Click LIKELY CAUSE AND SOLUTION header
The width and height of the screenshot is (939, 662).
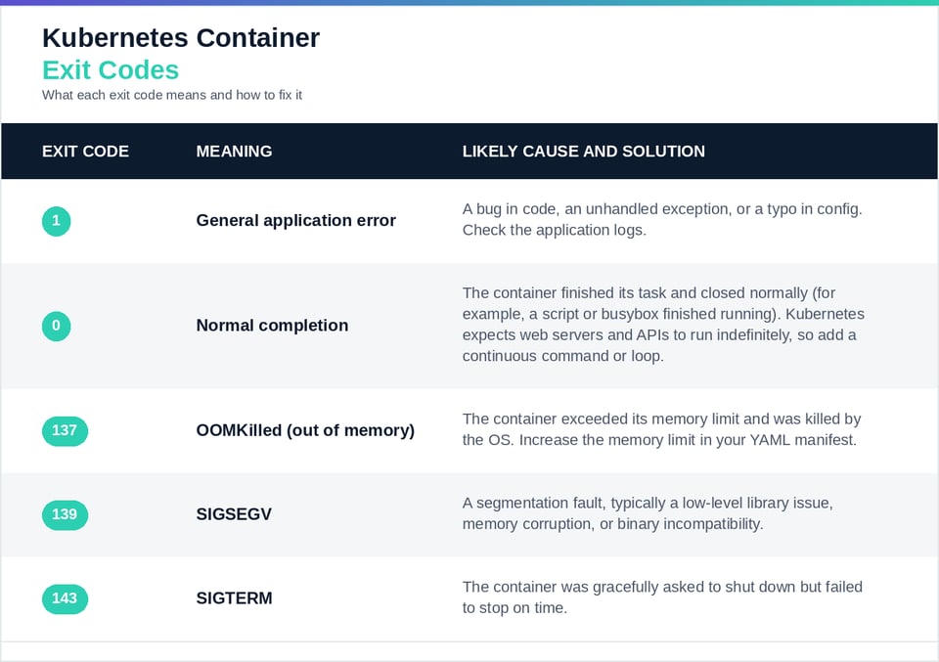(x=583, y=151)
